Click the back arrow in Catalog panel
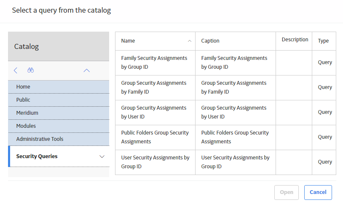 [16, 70]
